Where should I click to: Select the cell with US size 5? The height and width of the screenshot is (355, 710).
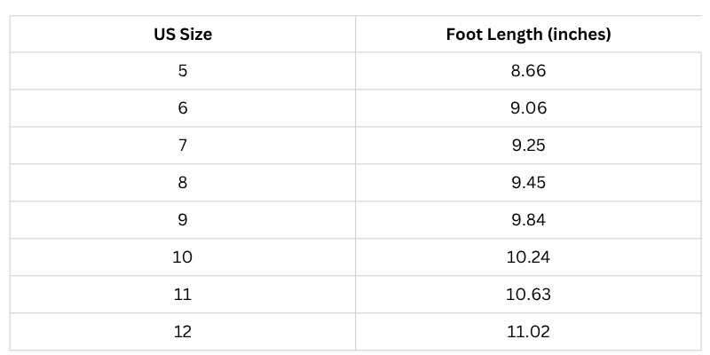click(183, 71)
